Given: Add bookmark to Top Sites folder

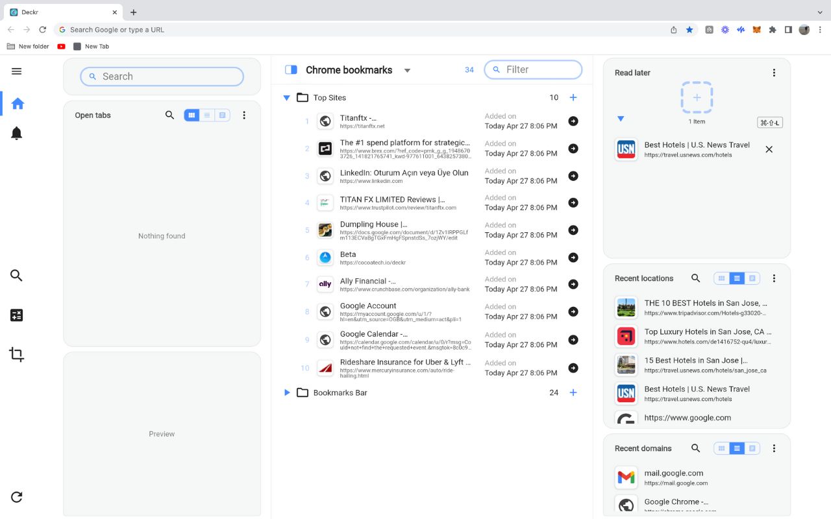Looking at the screenshot, I should point(573,98).
